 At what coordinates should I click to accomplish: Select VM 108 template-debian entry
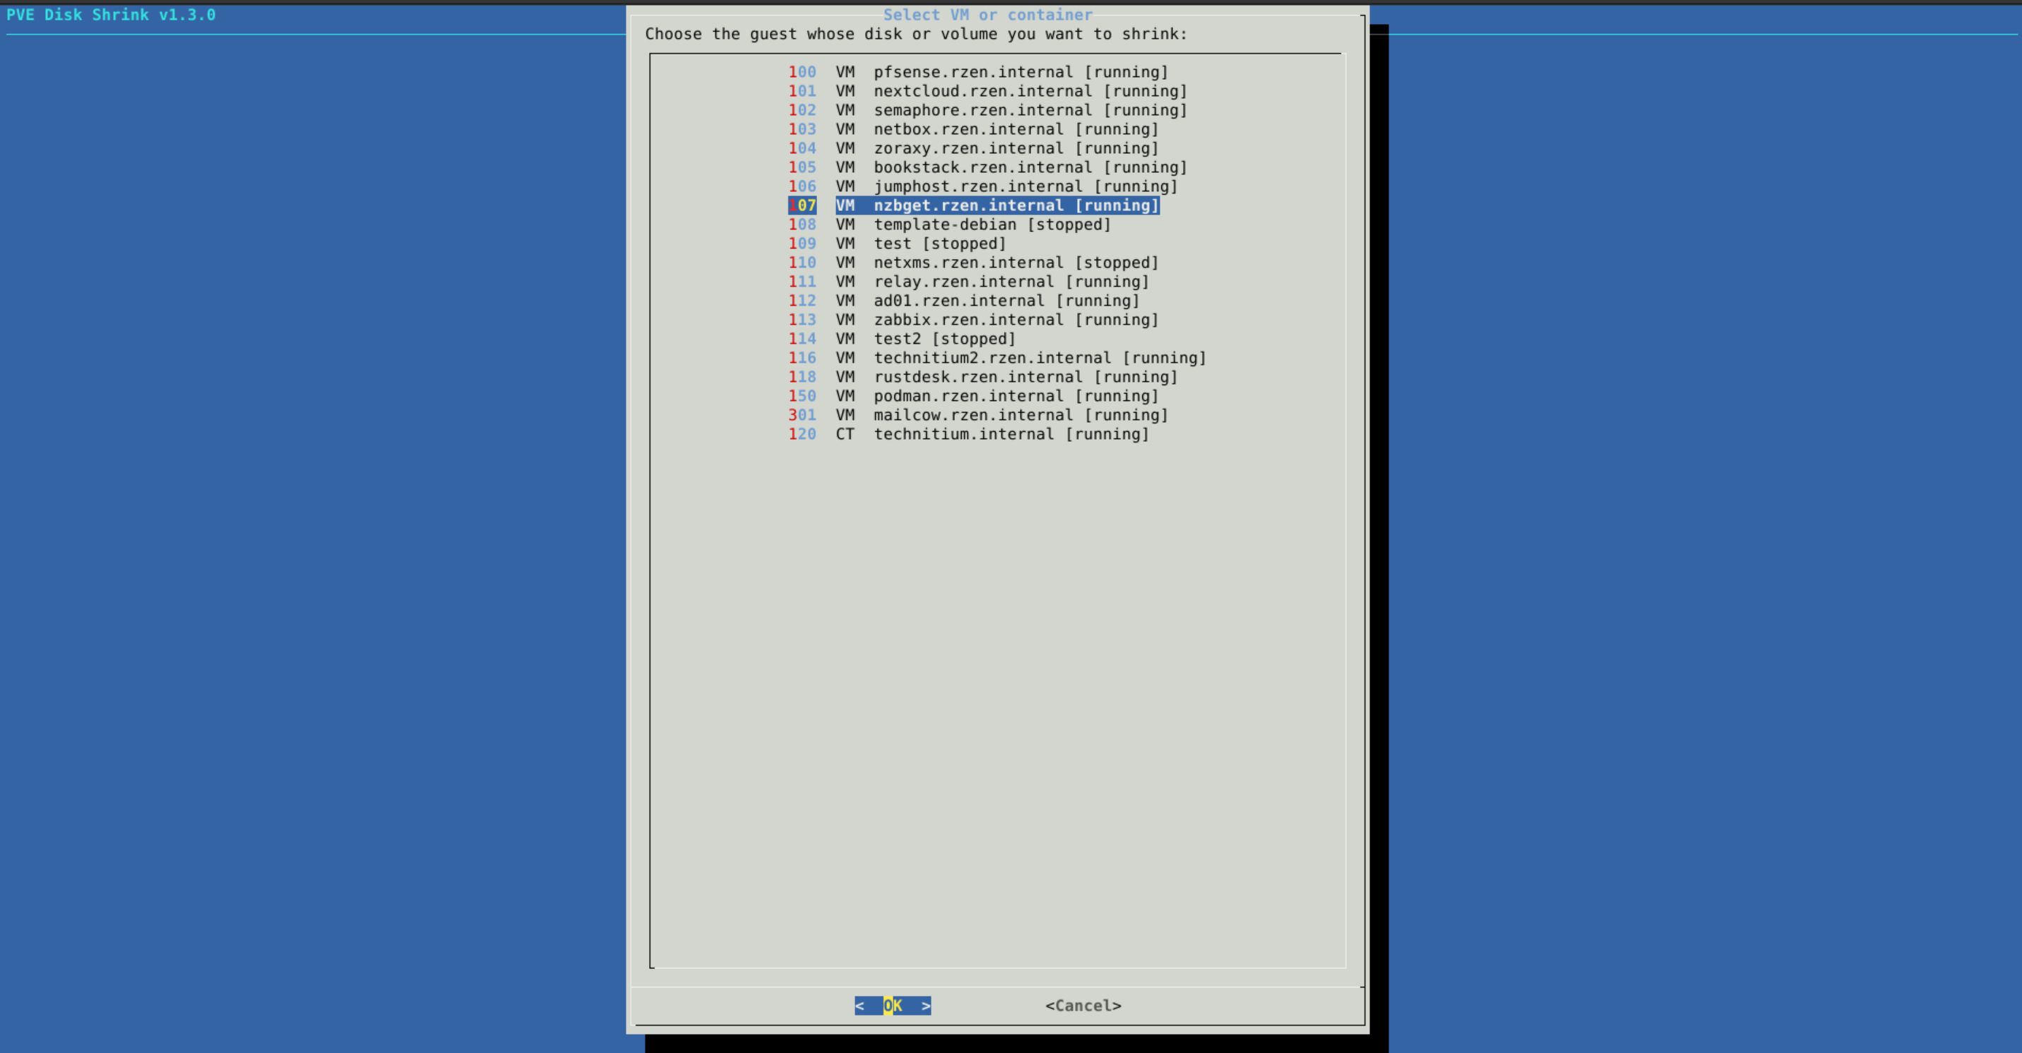[950, 224]
